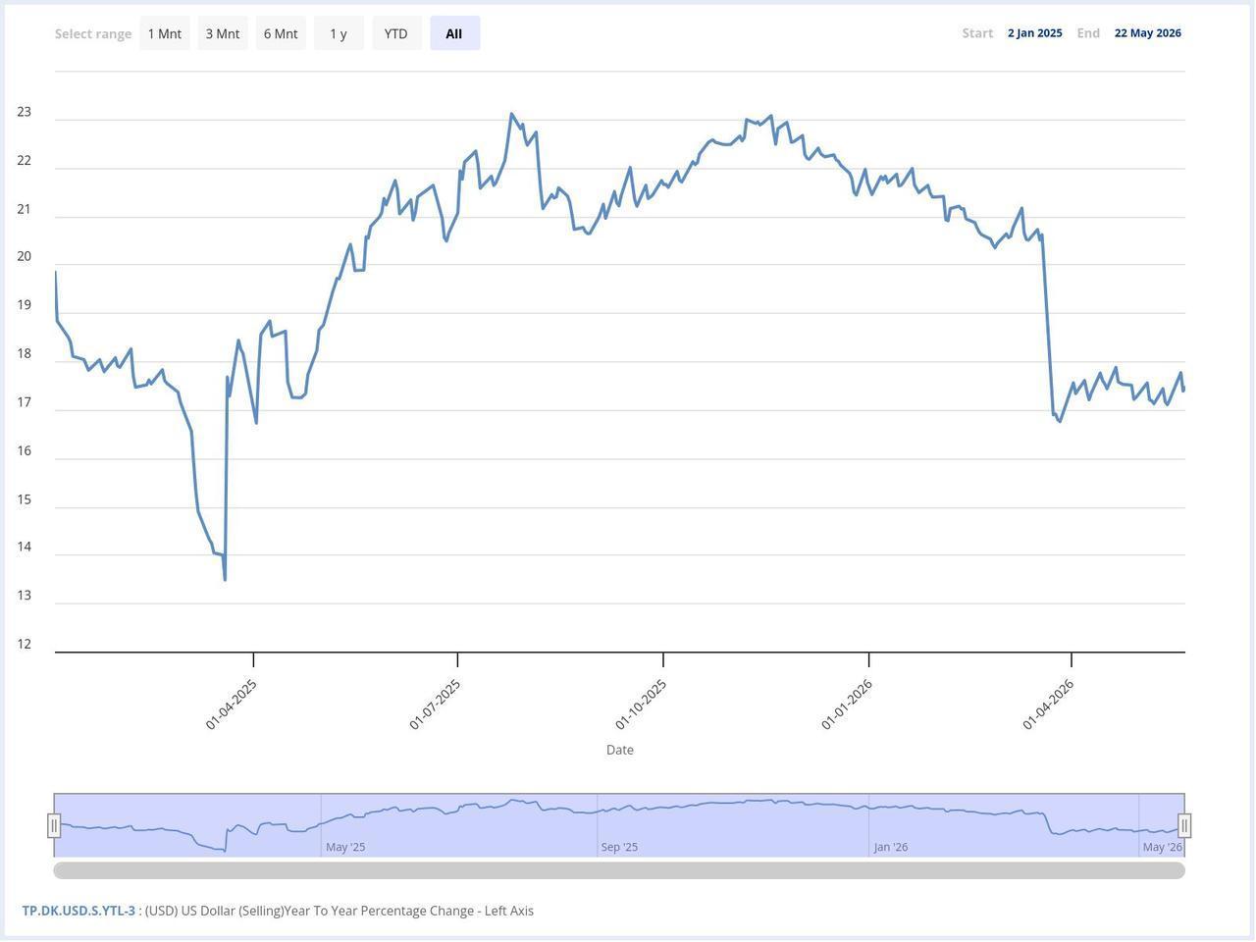Select the 3 Mnt range button
The image size is (1256, 942).
pos(223,33)
